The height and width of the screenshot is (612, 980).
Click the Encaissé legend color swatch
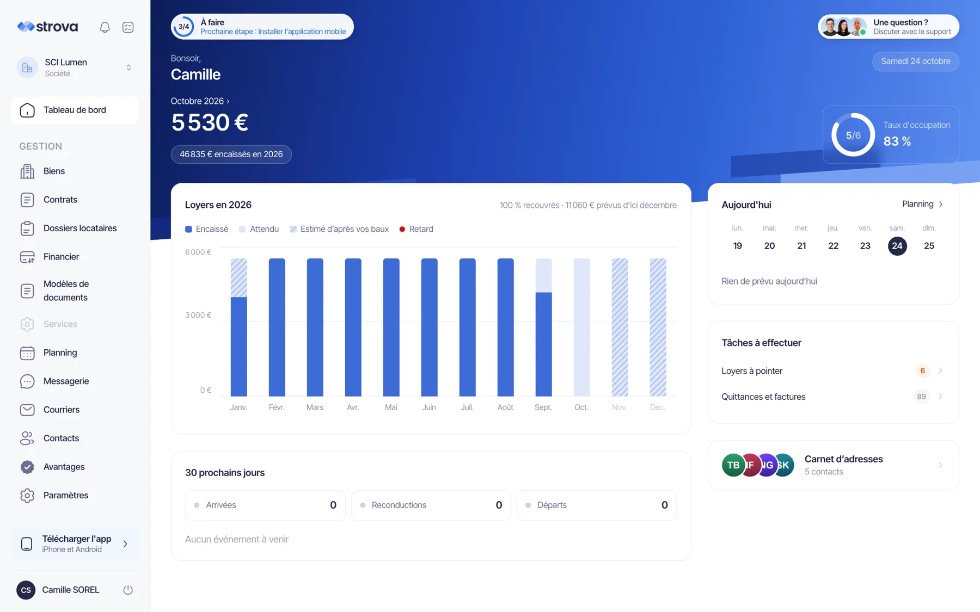coord(188,229)
